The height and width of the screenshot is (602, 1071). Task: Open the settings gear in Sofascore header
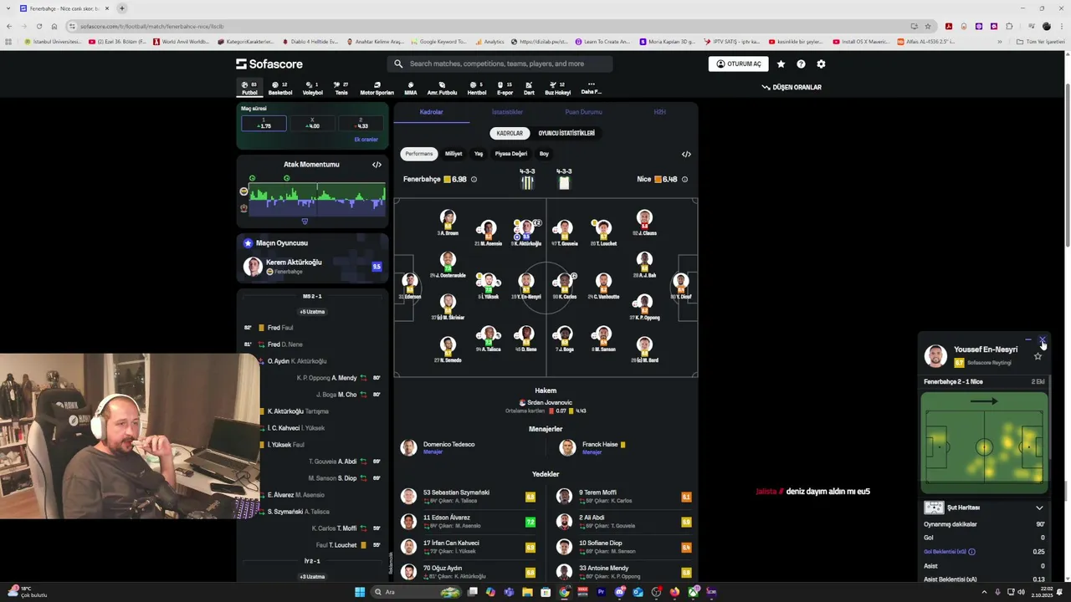pos(821,64)
